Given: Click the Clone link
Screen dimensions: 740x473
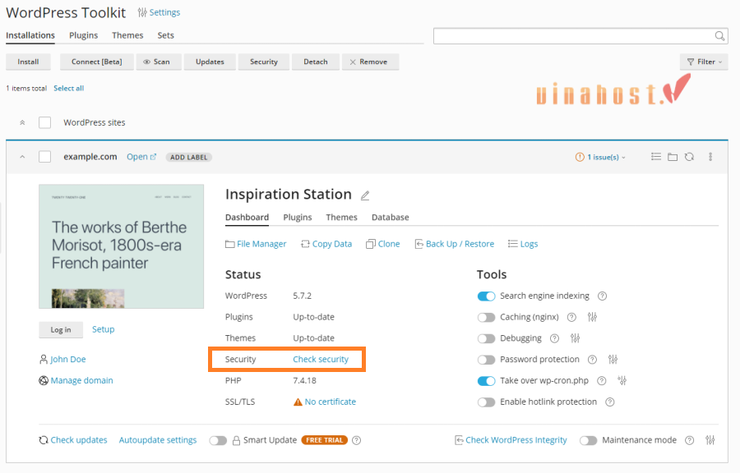Looking at the screenshot, I should (383, 244).
